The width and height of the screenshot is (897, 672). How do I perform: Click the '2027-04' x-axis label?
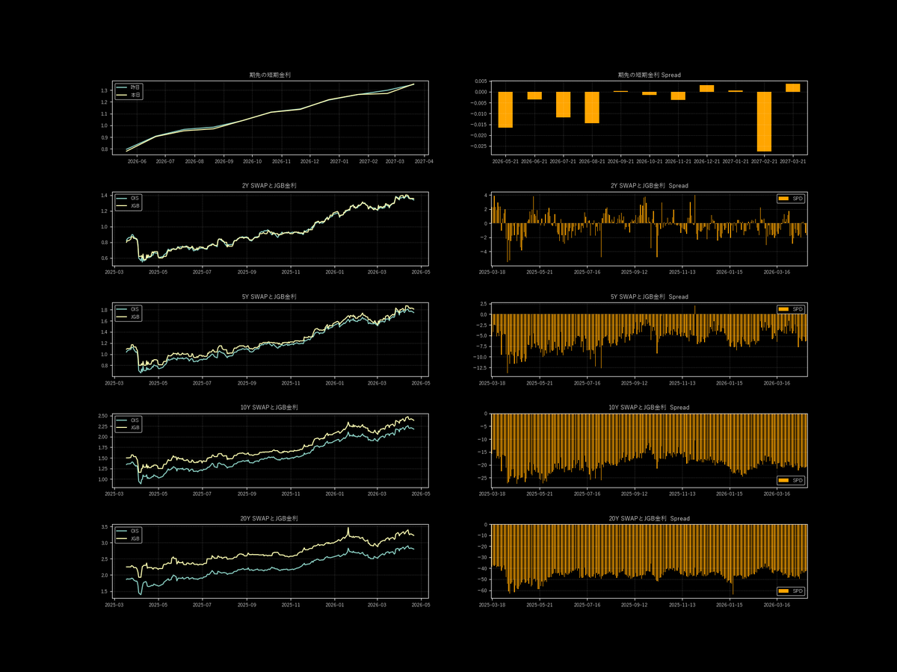[424, 161]
